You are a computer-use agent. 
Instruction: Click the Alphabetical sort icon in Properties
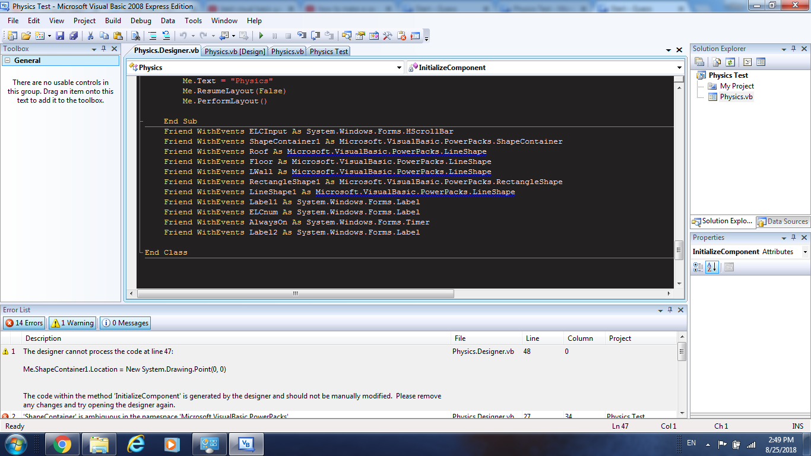712,267
